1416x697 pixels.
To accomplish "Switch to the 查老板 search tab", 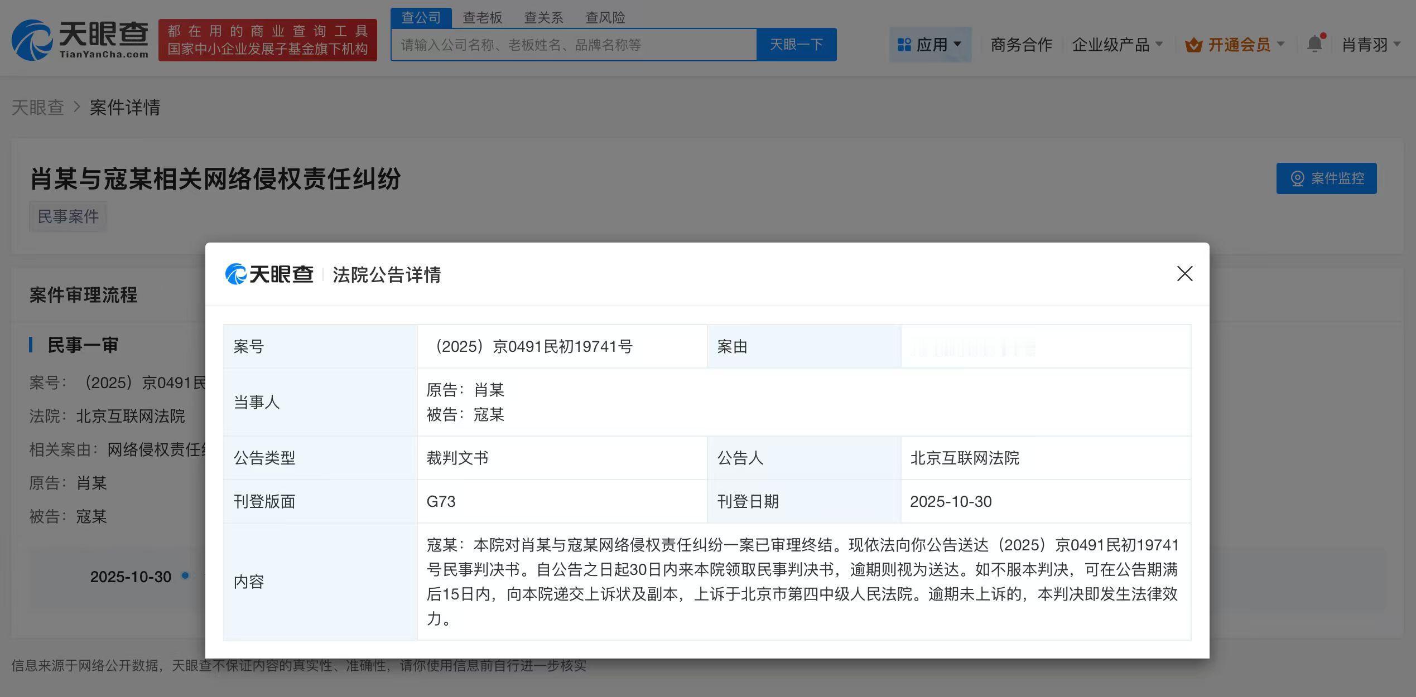I will pyautogui.click(x=482, y=17).
